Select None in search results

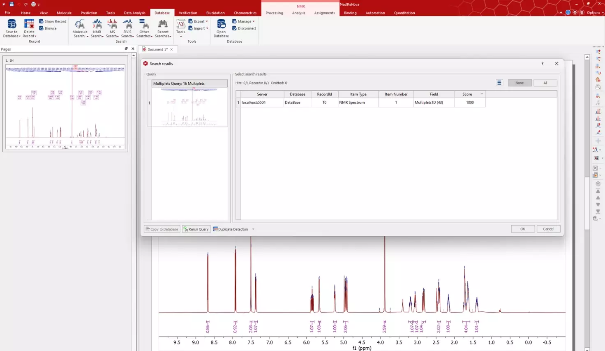[x=520, y=83]
